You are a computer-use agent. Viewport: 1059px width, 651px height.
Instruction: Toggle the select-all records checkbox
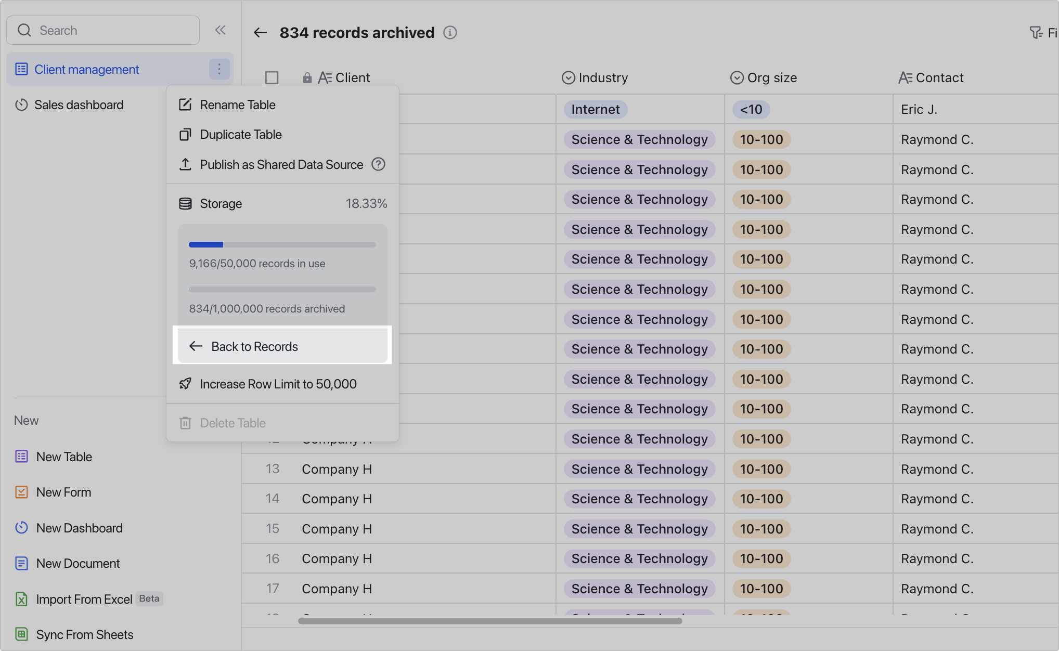click(272, 77)
